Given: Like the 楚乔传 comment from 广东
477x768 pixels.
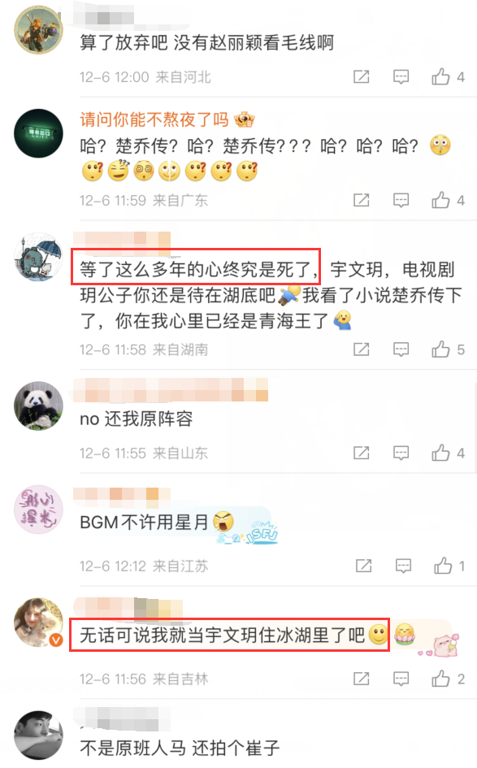Looking at the screenshot, I should [x=447, y=200].
